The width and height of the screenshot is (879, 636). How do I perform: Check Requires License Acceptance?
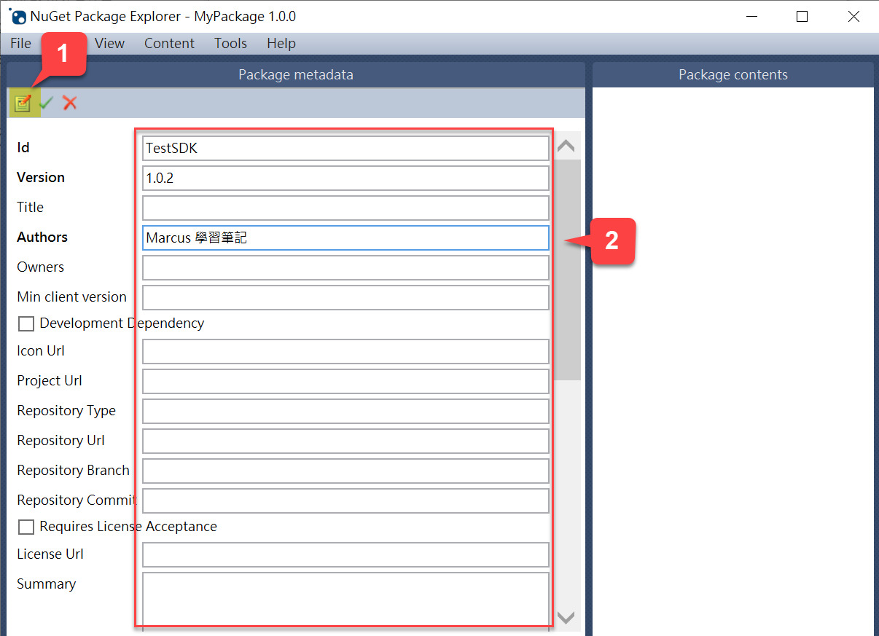click(26, 526)
